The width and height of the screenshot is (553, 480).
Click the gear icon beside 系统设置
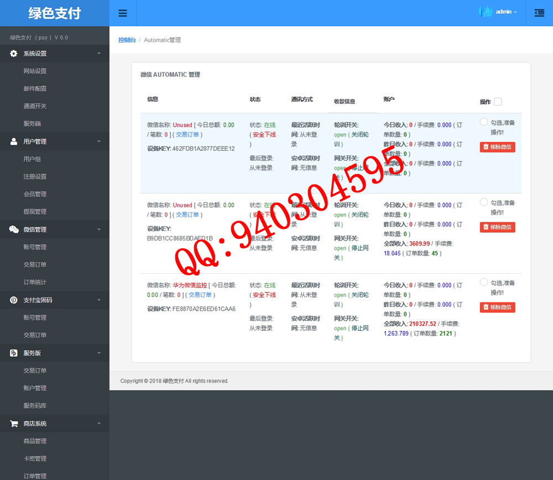point(14,54)
